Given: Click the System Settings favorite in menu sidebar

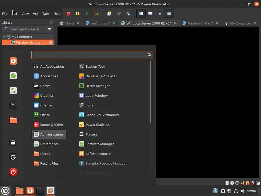Looking at the screenshot, I should pos(13,91).
